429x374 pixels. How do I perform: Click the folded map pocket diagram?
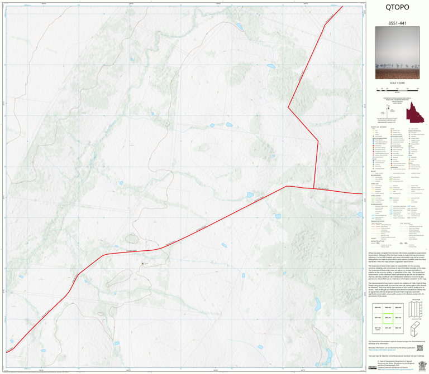tap(416, 329)
